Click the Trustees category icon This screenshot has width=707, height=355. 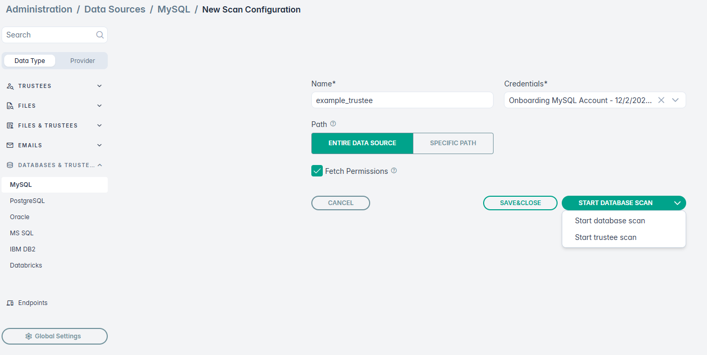10,86
